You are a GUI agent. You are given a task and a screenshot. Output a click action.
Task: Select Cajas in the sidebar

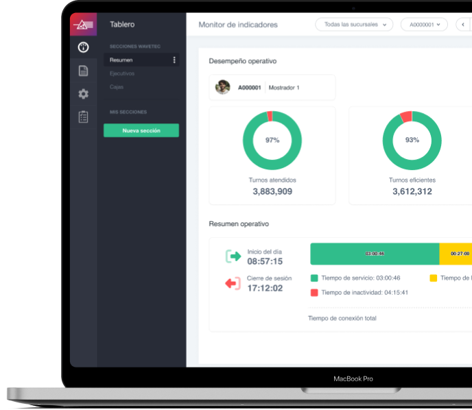pos(117,87)
